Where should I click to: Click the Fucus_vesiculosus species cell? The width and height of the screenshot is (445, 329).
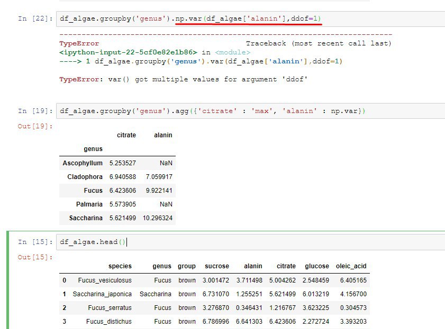(x=105, y=280)
